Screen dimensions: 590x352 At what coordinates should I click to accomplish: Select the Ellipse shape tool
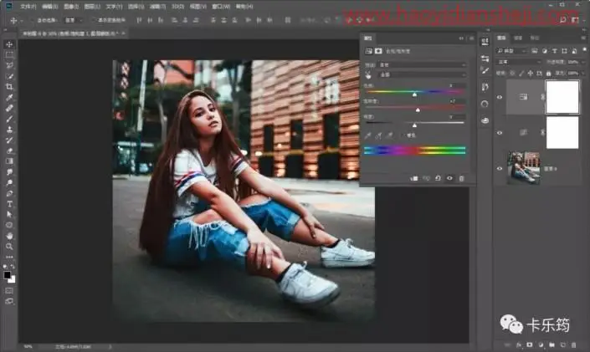[x=9, y=225]
